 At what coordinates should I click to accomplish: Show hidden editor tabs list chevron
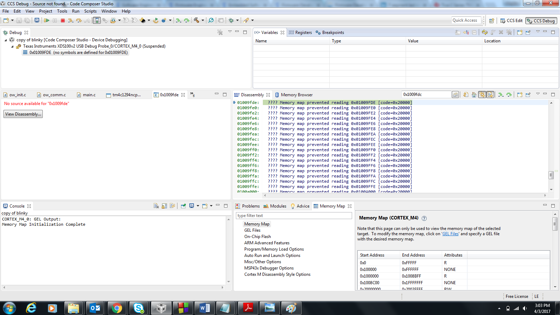point(192,94)
